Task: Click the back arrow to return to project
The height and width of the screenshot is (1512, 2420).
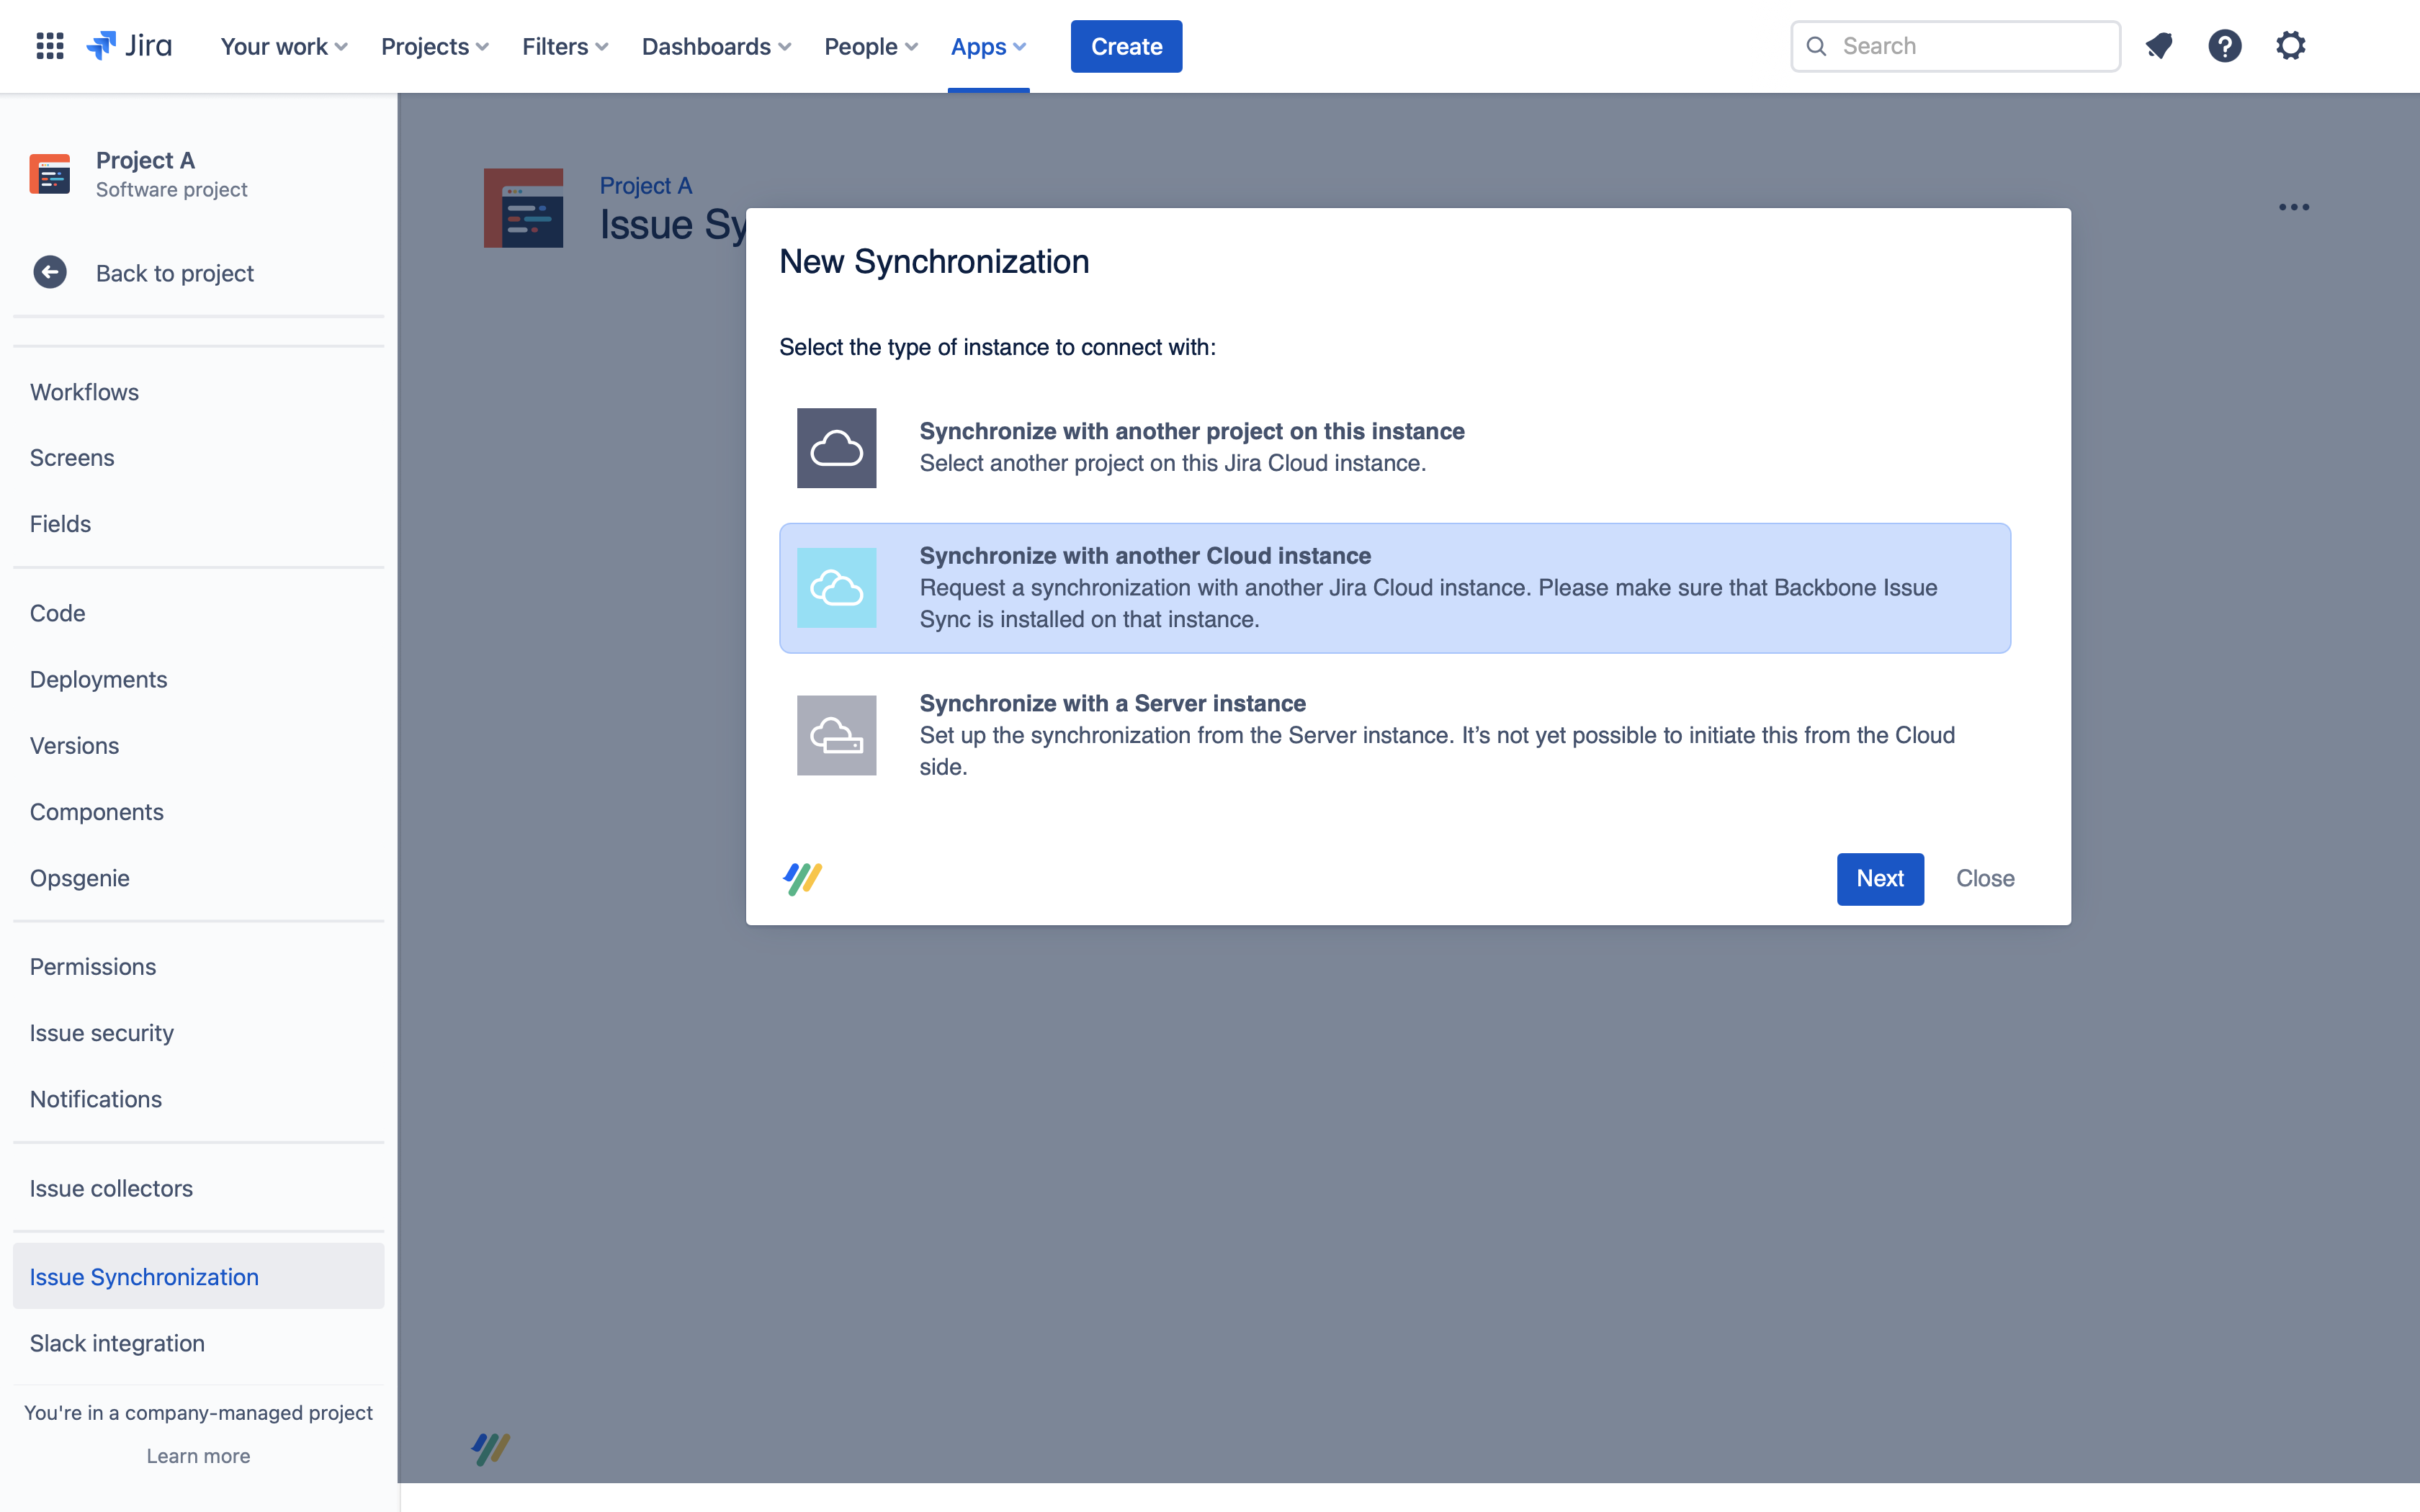Action: point(49,272)
